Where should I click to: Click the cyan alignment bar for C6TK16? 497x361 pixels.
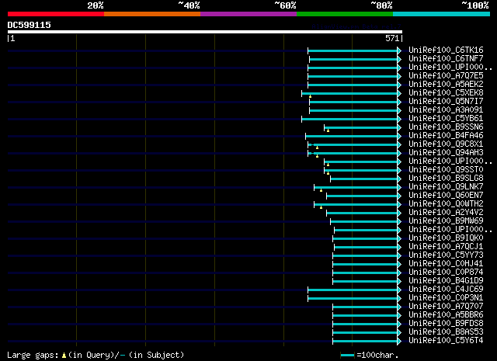pos(353,50)
